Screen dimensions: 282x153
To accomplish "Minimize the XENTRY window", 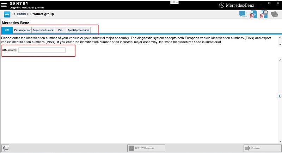I will [261, 3].
